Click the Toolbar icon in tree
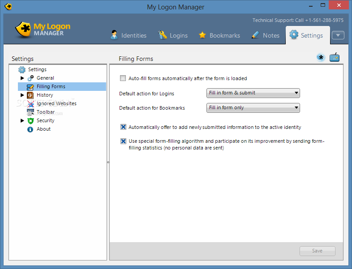The image size is (352, 269). pyautogui.click(x=30, y=112)
